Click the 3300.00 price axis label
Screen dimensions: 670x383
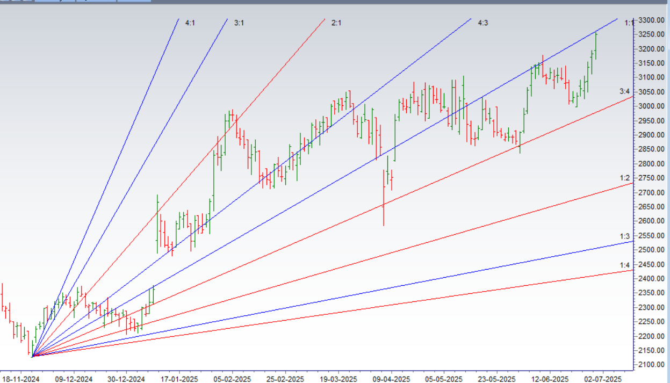click(x=652, y=19)
